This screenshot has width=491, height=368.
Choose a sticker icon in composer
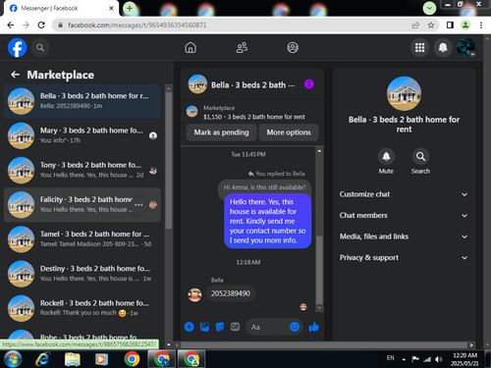click(x=220, y=327)
